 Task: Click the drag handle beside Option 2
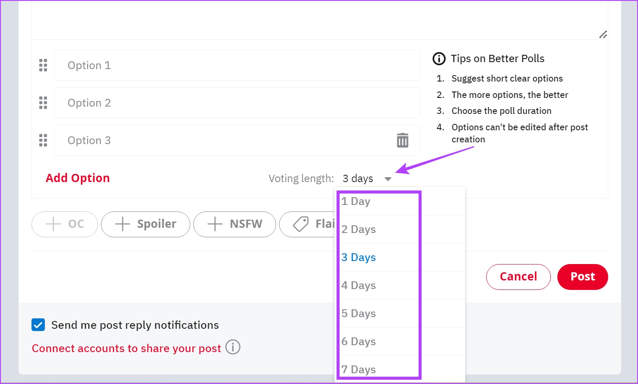(x=43, y=103)
